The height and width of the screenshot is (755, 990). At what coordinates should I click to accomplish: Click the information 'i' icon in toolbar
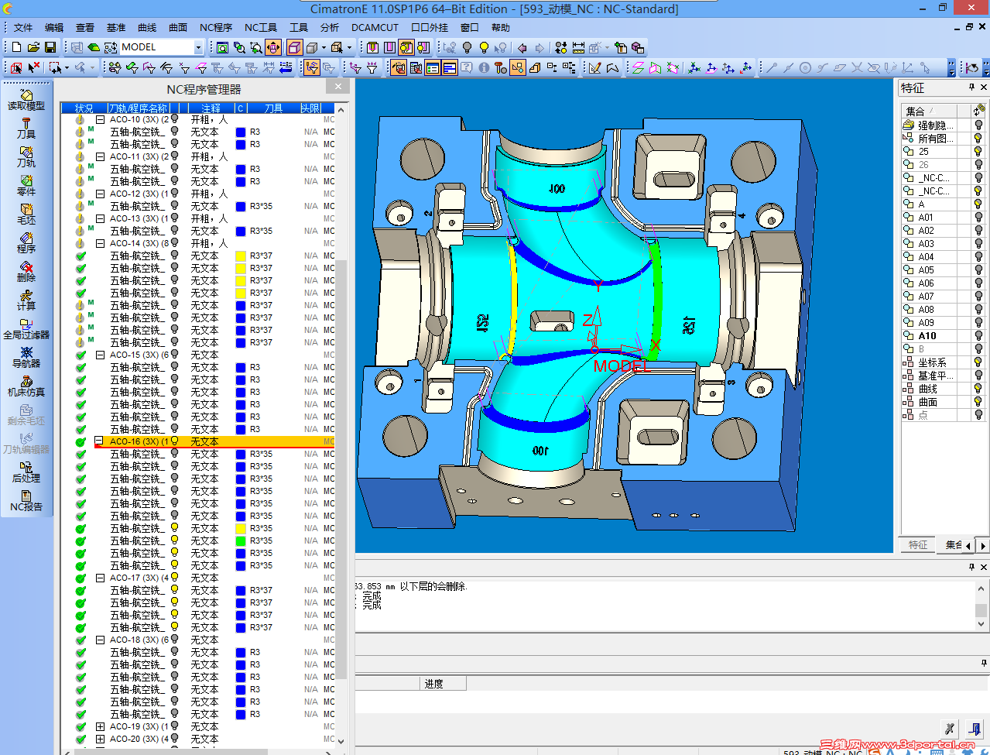tap(484, 68)
